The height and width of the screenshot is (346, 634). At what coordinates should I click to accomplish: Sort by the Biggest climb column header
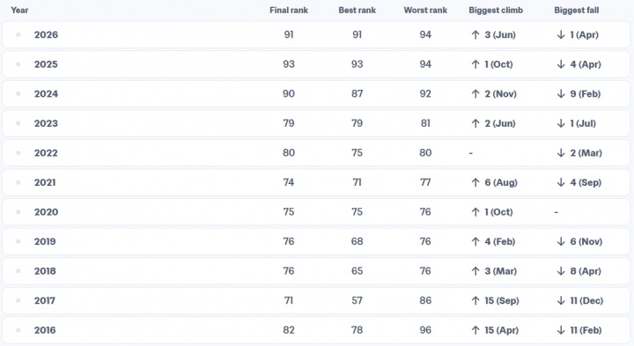(x=496, y=10)
